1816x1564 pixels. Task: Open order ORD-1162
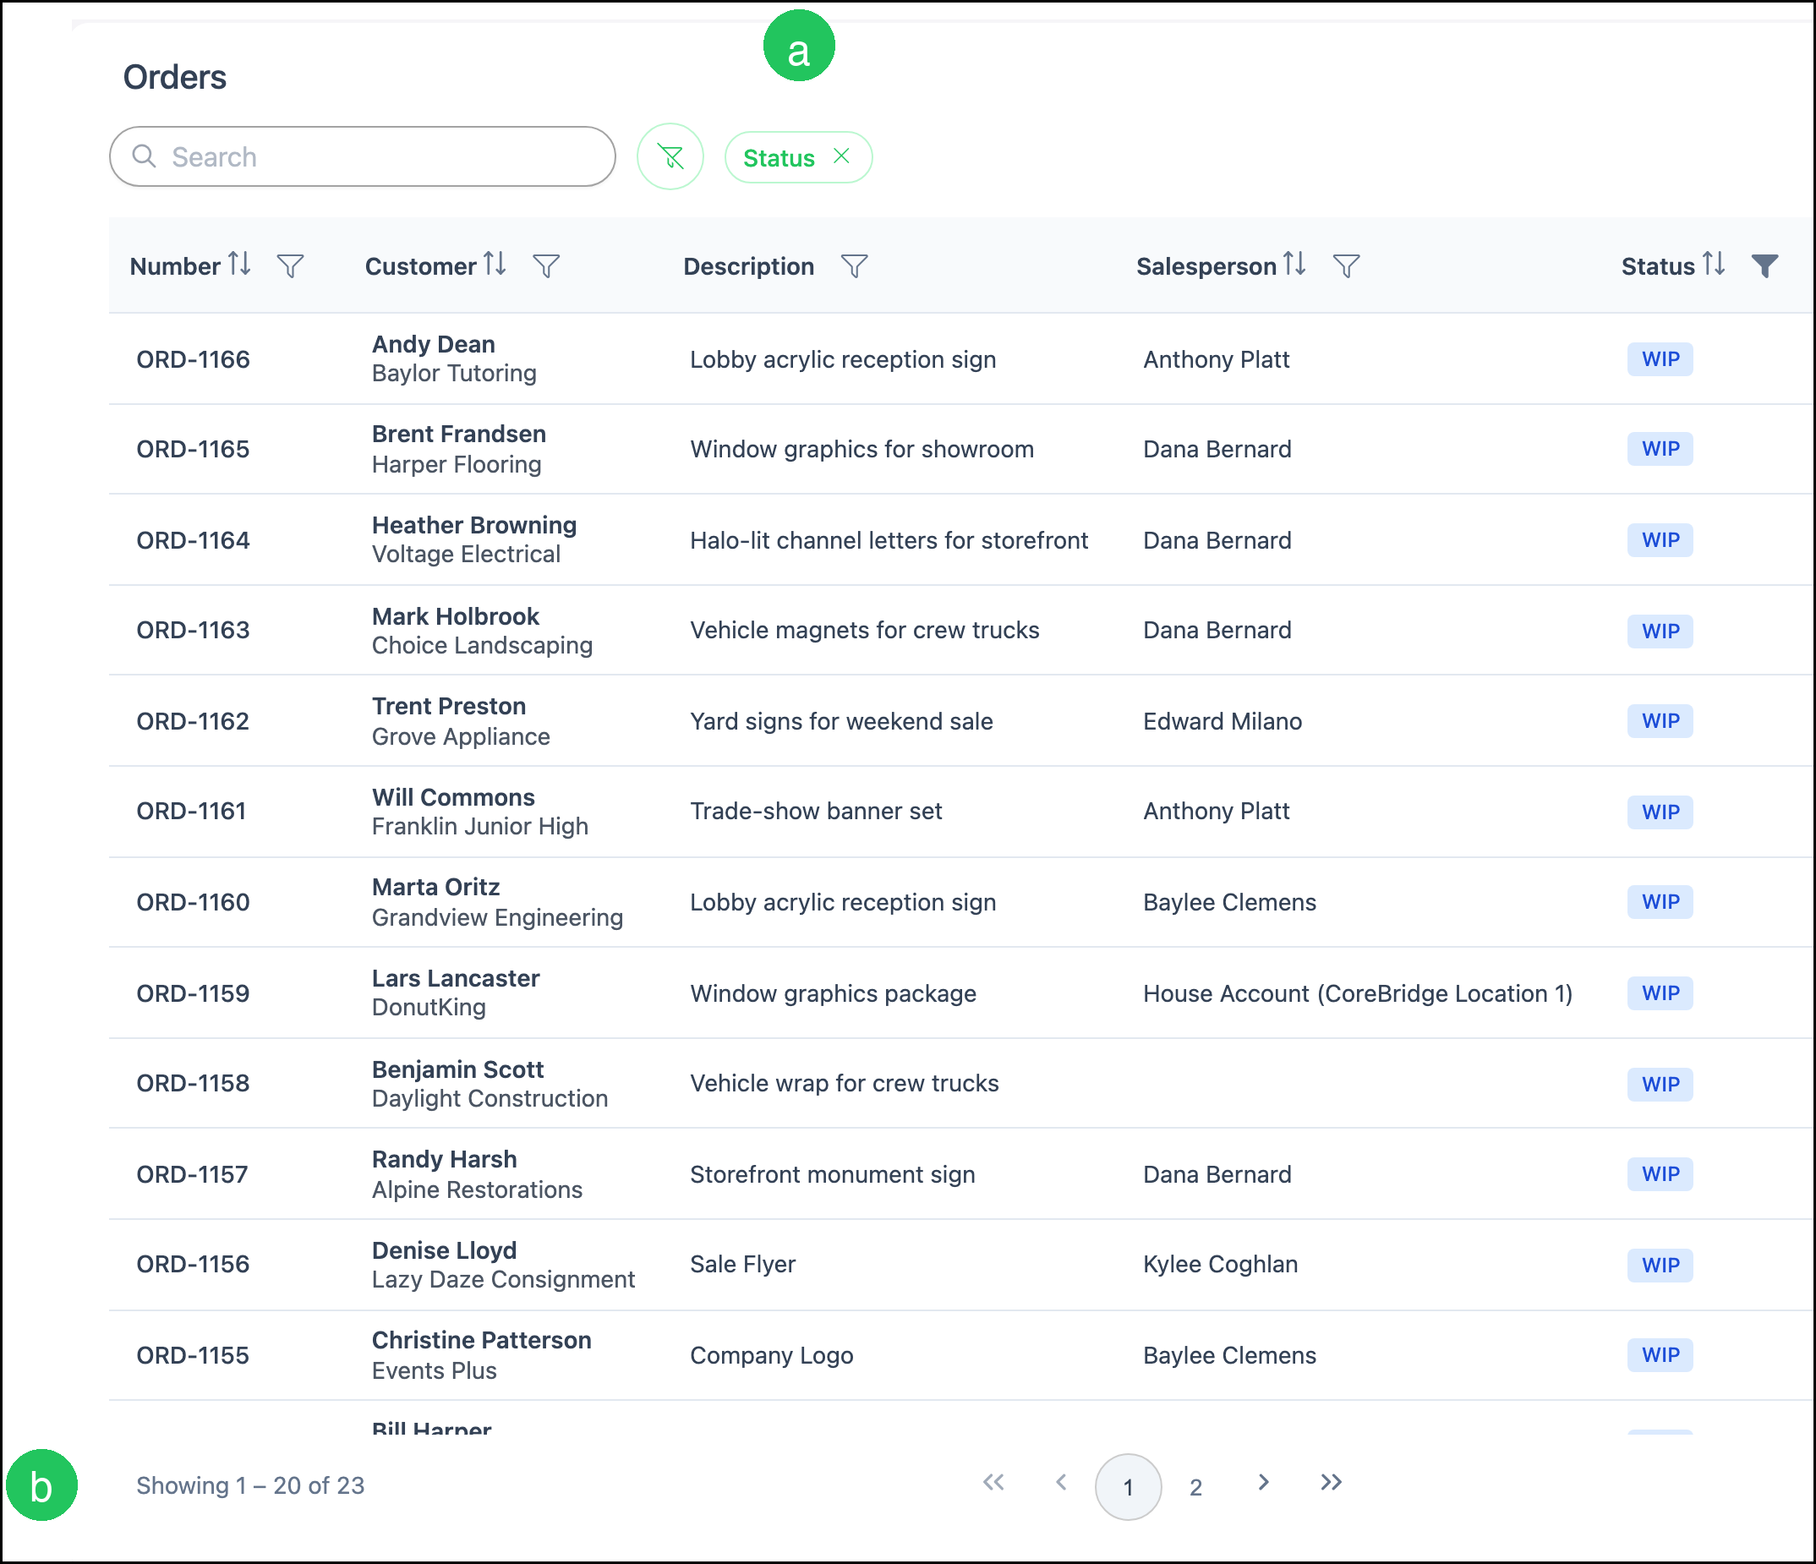tap(193, 721)
